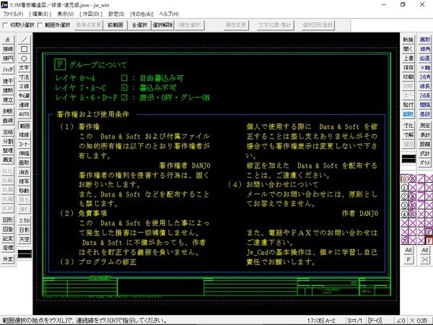Click the paper size A-2 status field

(330, 321)
